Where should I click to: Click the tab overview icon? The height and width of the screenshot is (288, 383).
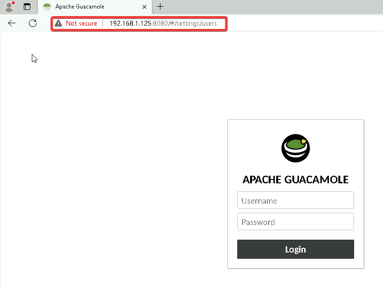click(27, 7)
